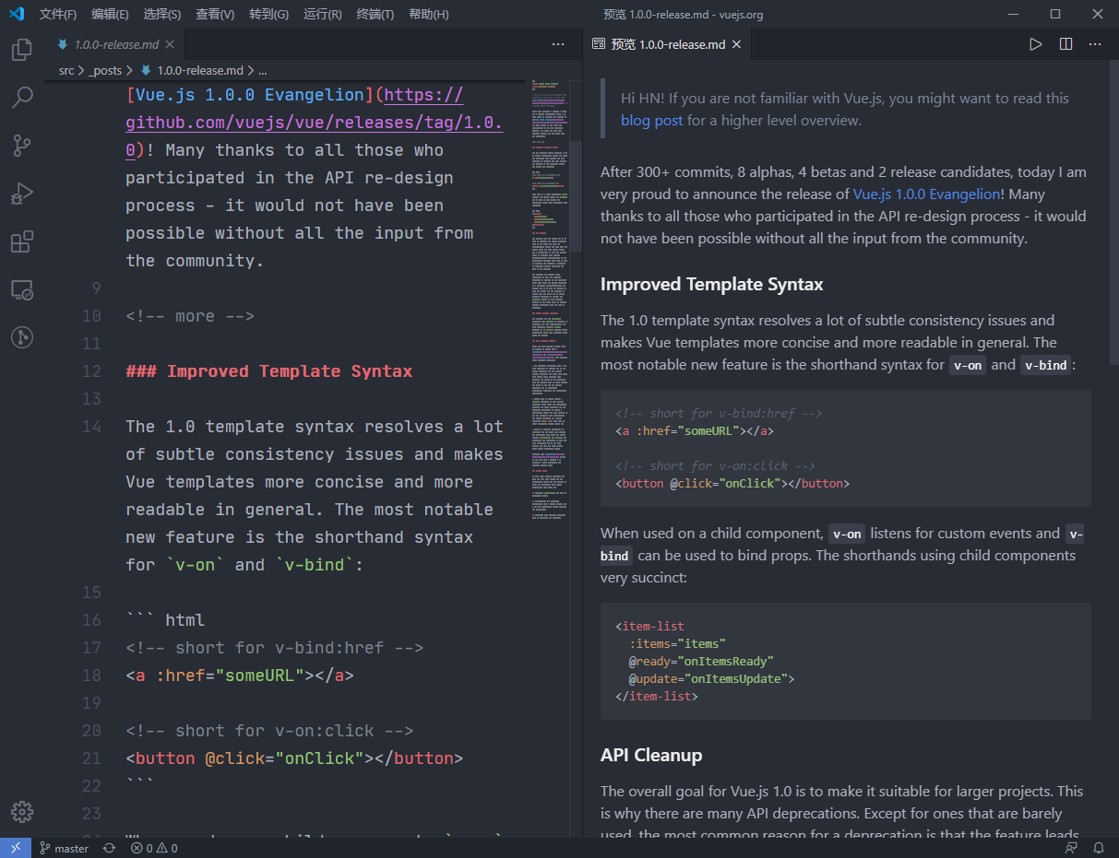Open the preview group's more actions menu

point(1095,44)
